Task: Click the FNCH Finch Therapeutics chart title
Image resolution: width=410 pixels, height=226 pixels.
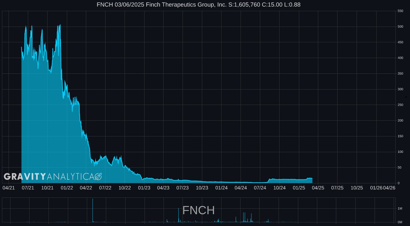Action: [198, 5]
